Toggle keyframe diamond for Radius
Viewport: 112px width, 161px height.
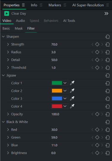(97, 52)
